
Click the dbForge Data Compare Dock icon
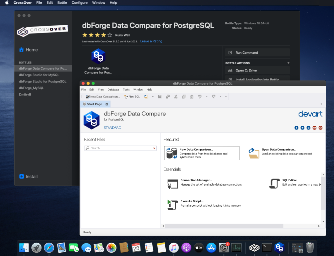point(280,248)
